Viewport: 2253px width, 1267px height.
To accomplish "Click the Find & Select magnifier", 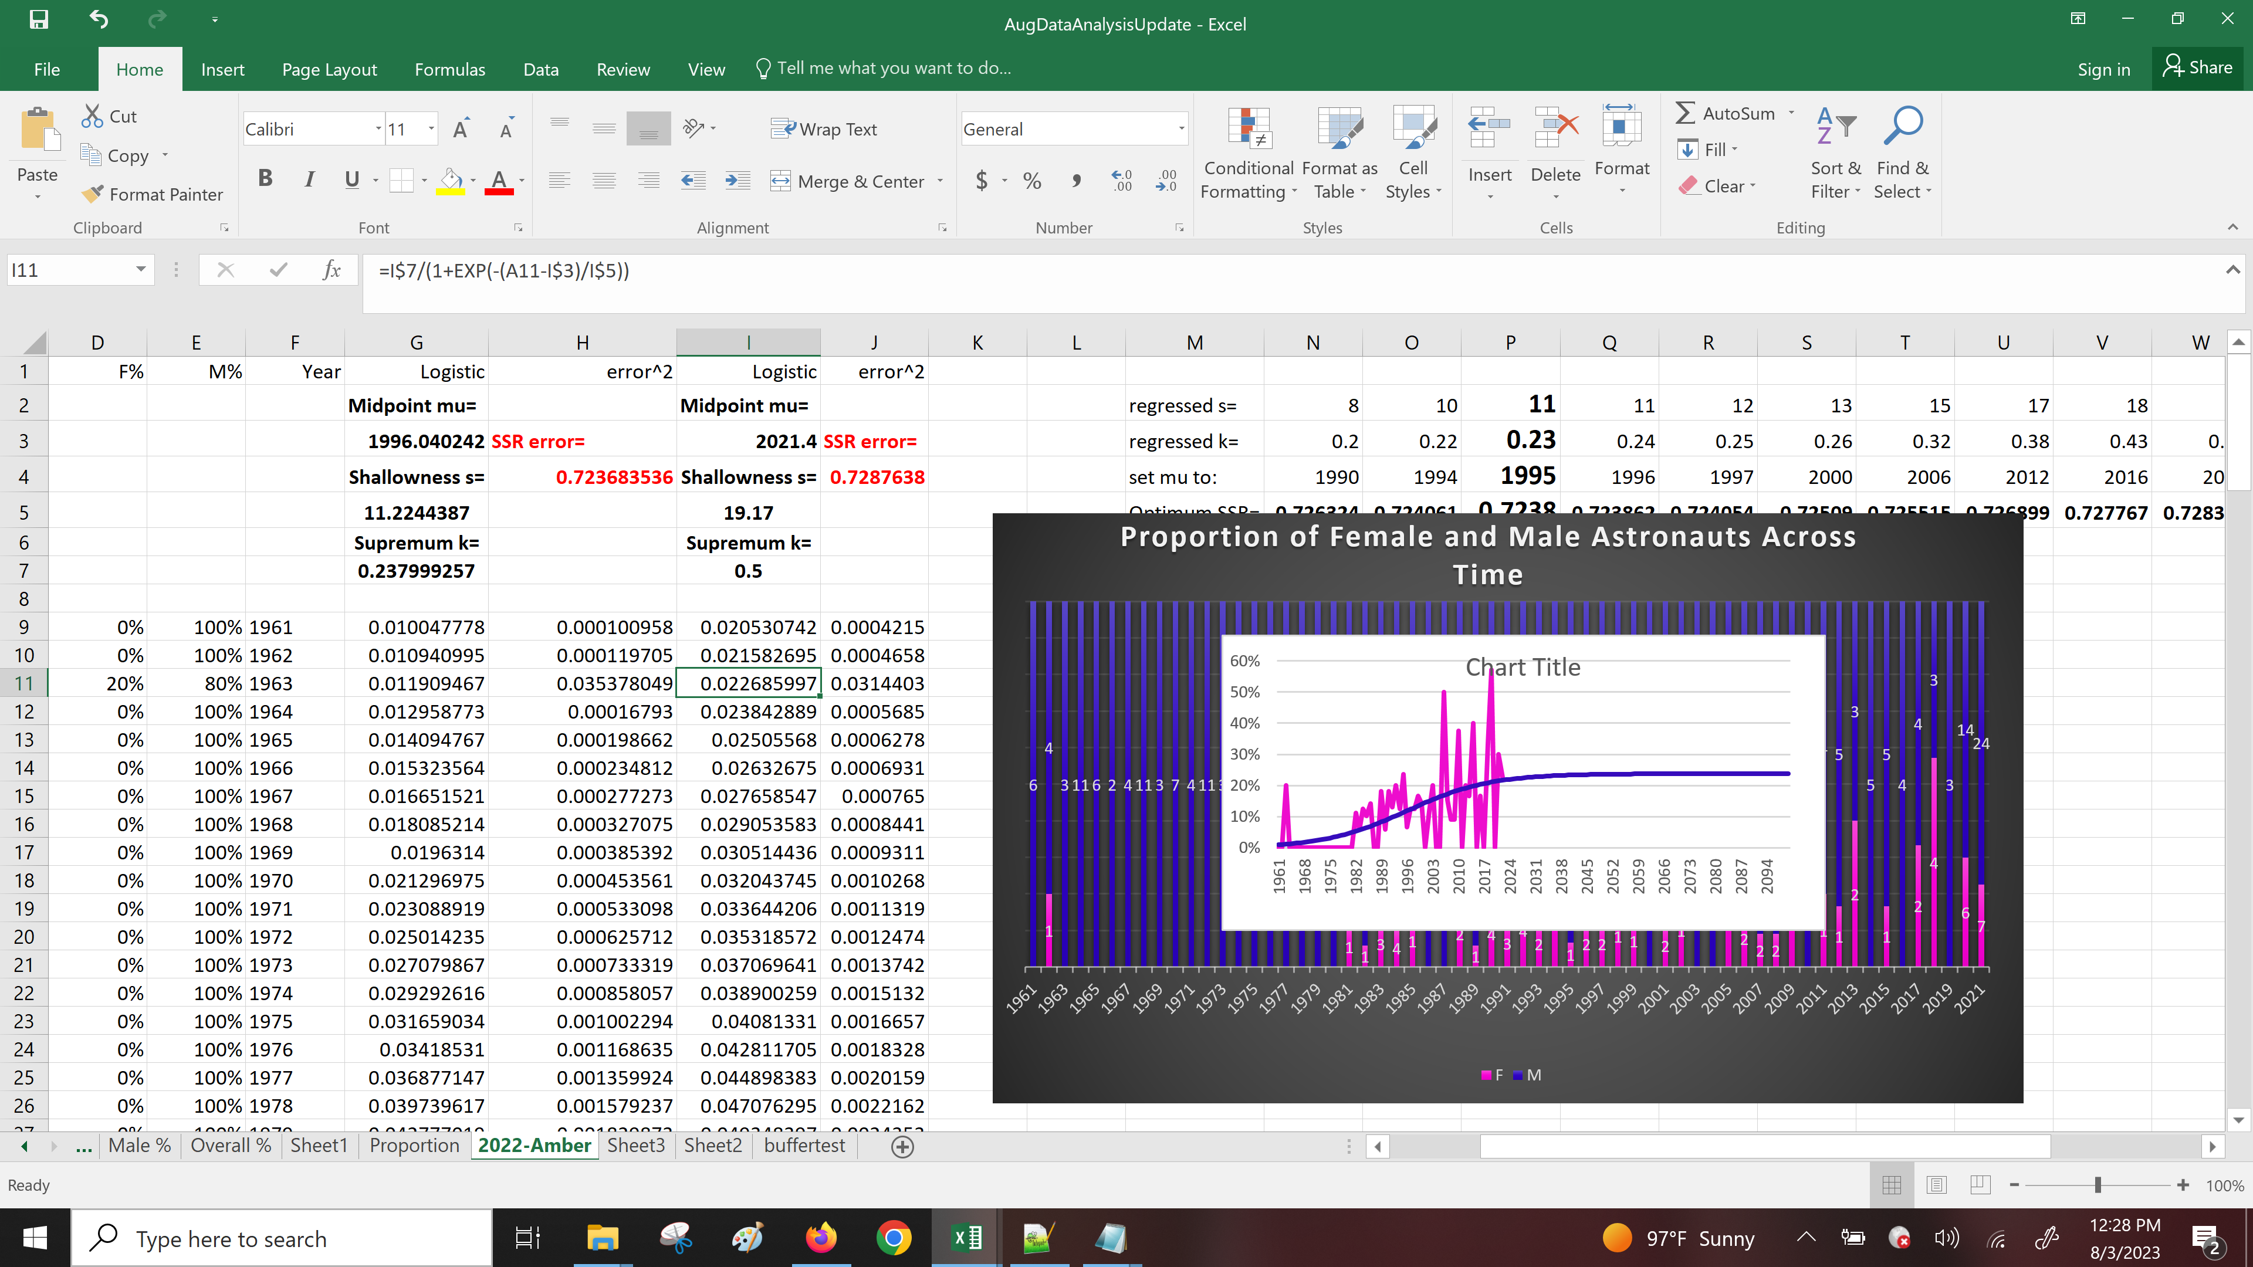I will (1902, 128).
